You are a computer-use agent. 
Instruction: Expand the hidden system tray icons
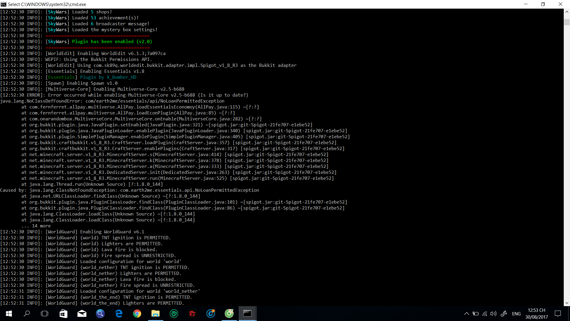pyautogui.click(x=466, y=314)
